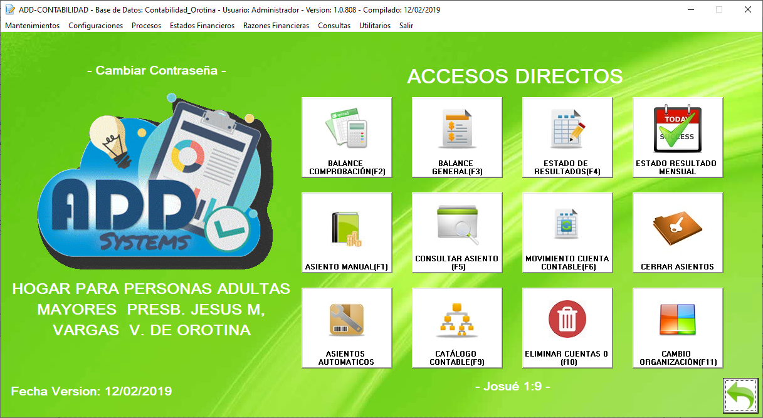
Task: Open the Balance General (F3) tile
Action: [457, 137]
